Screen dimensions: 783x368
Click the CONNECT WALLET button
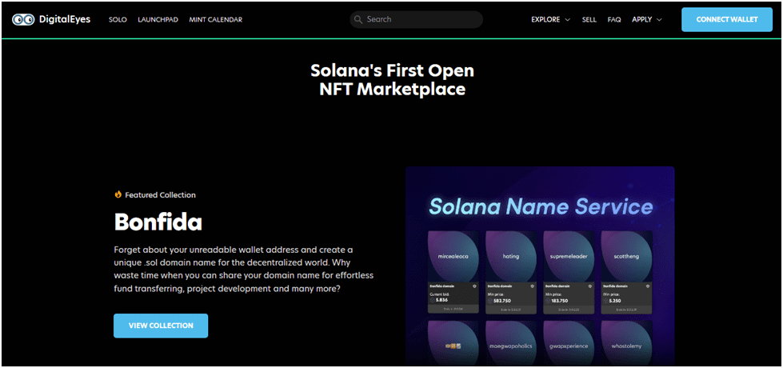(727, 19)
